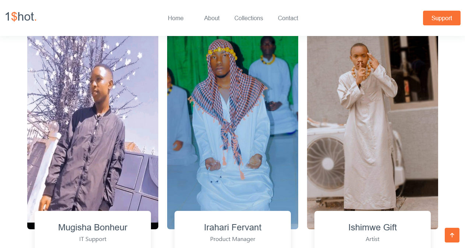Open Irahari Fervant's photo
This screenshot has height=248, width=465.
coord(233,123)
